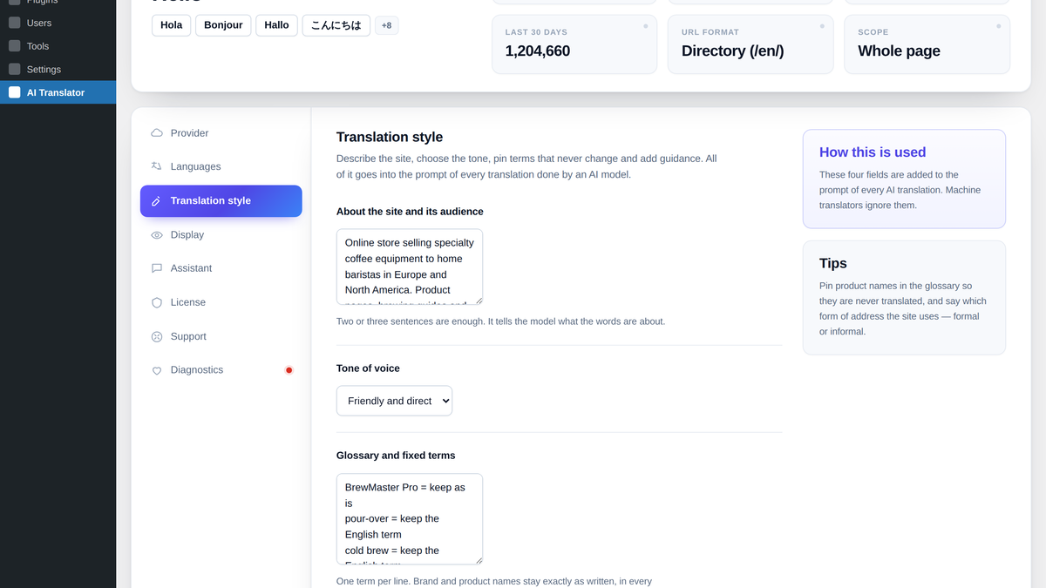Click into the Glossary and fixed terms textarea

[410, 519]
